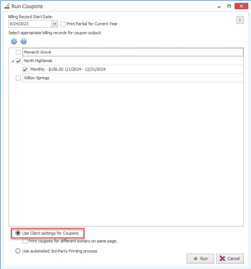Click the blue collapse-all minus icon

click(x=23, y=41)
